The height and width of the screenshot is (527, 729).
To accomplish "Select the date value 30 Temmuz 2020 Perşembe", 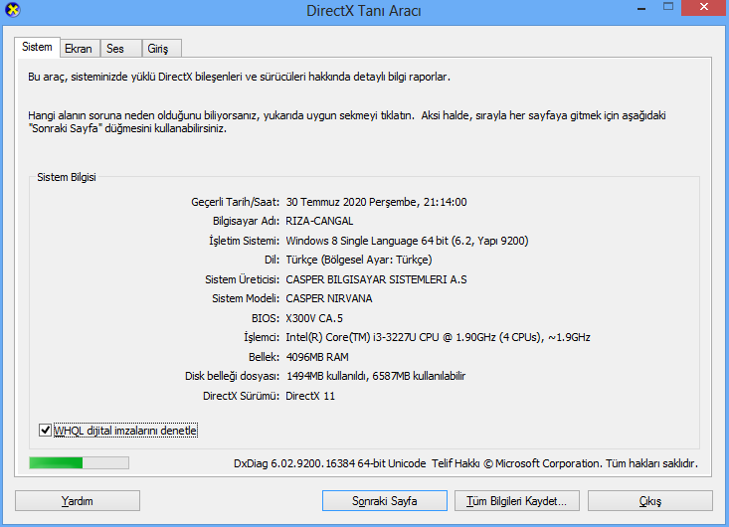I will [x=376, y=202].
